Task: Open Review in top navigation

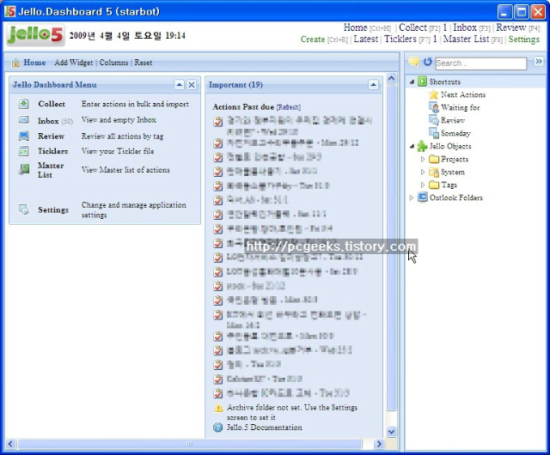Action: pyautogui.click(x=510, y=27)
